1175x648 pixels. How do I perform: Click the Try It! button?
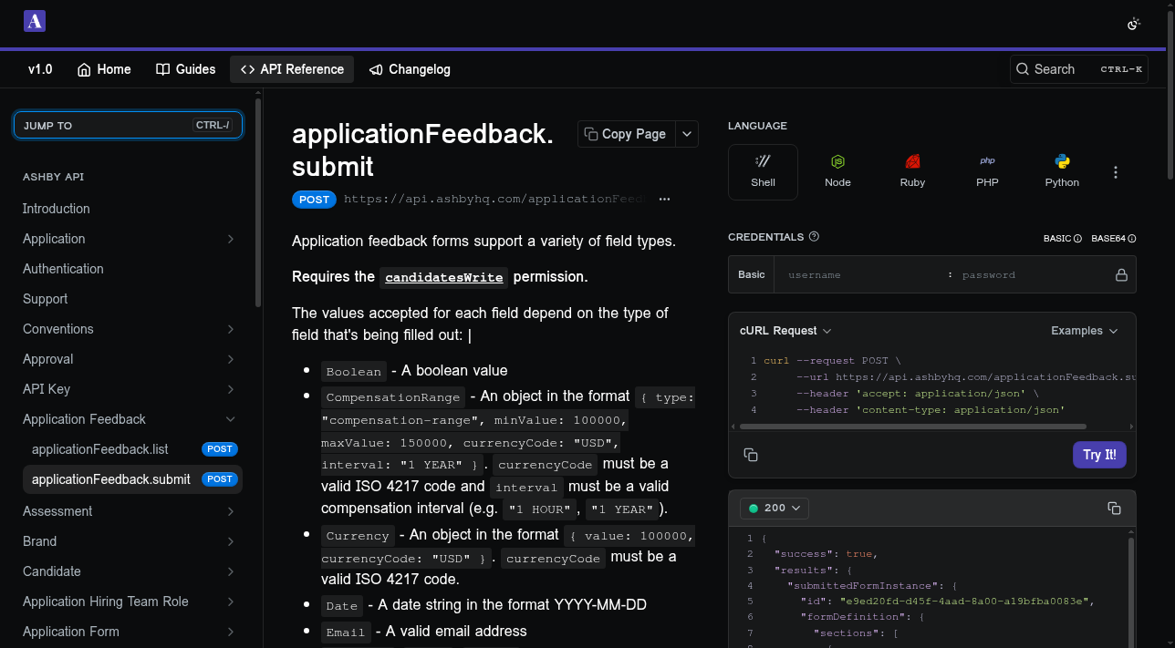point(1099,455)
